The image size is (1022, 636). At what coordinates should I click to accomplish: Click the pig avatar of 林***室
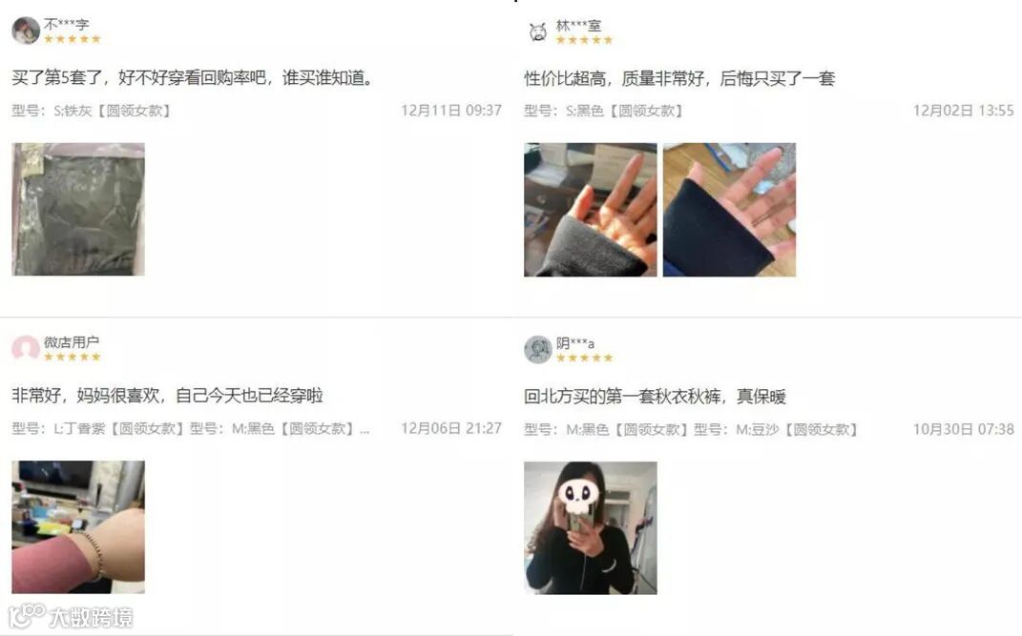[x=538, y=31]
